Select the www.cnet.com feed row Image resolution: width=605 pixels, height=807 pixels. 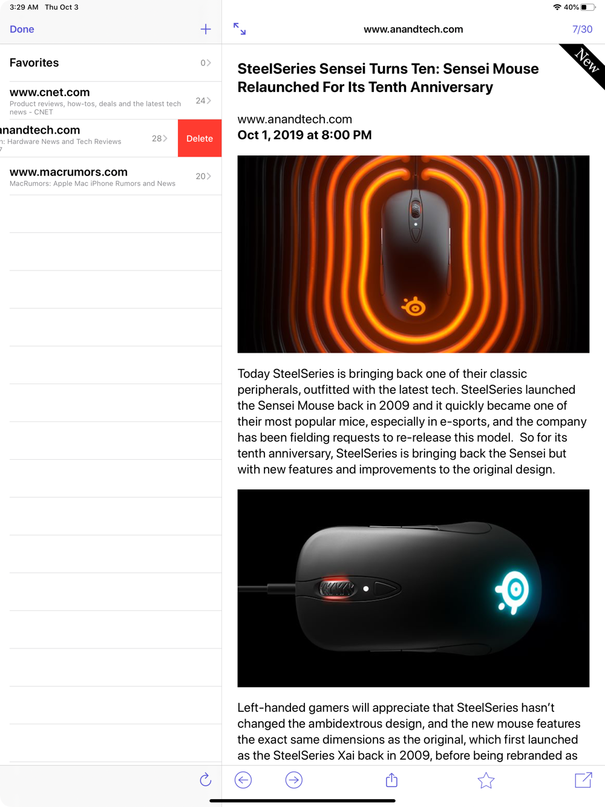[111, 100]
